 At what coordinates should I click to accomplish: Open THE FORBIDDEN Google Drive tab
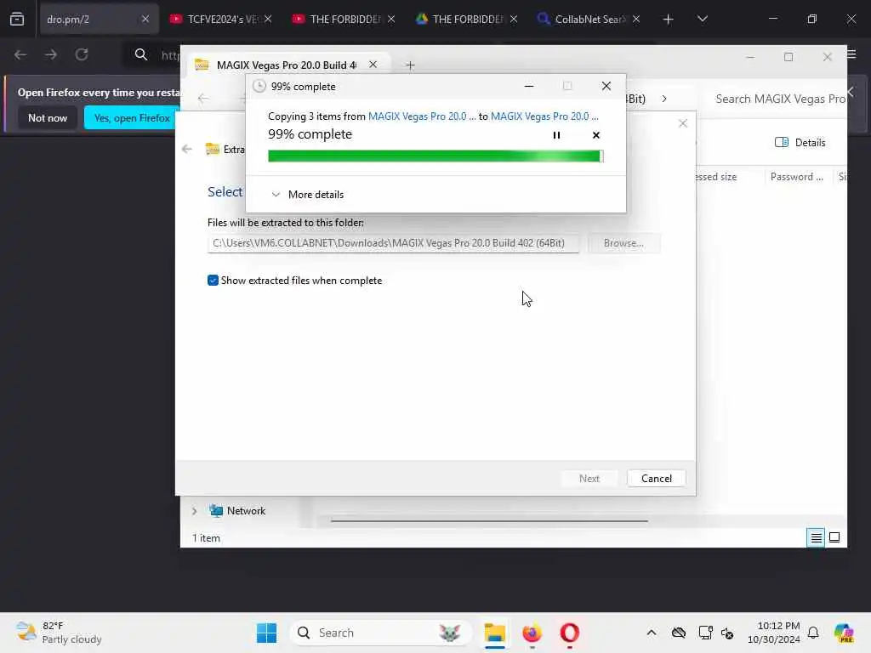pos(467,19)
